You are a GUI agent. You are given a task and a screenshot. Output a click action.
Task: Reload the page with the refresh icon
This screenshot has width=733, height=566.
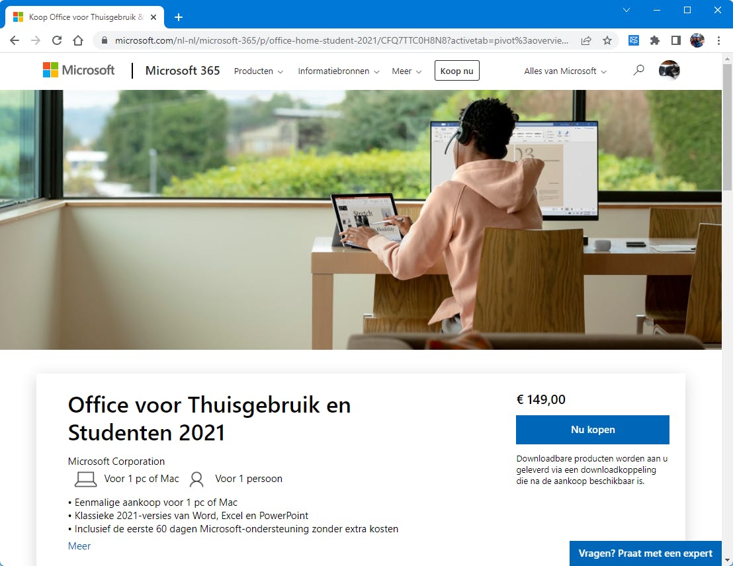pos(57,40)
